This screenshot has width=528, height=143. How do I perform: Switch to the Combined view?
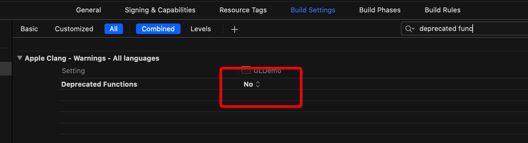tap(158, 29)
